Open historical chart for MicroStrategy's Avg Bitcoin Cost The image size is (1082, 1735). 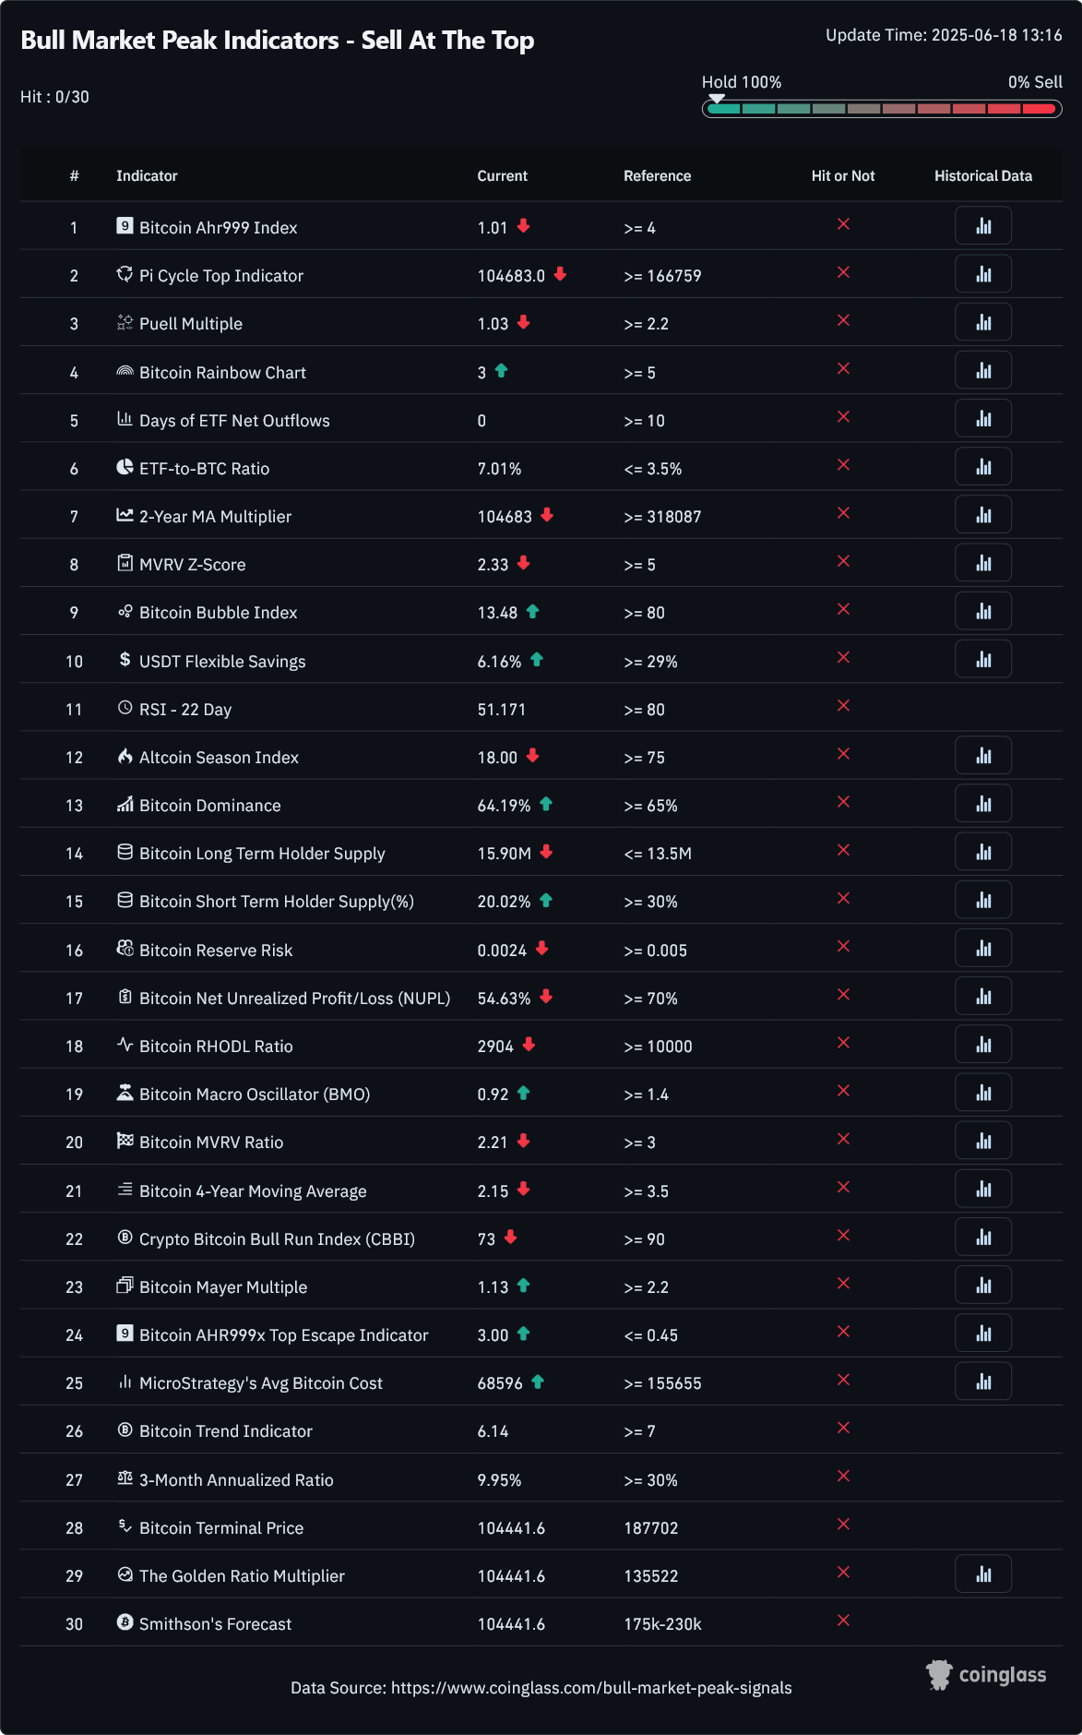[x=983, y=1382]
